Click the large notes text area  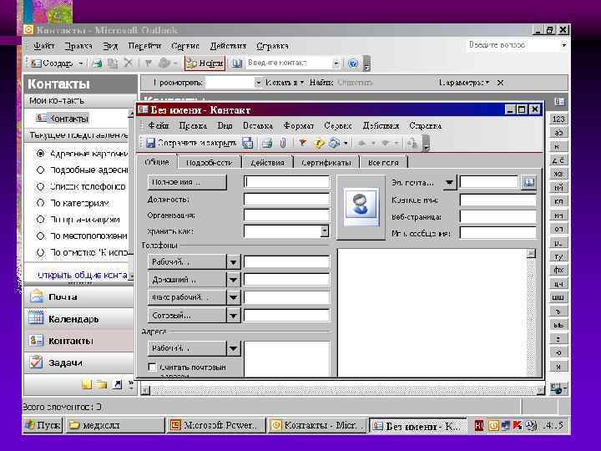coord(432,312)
